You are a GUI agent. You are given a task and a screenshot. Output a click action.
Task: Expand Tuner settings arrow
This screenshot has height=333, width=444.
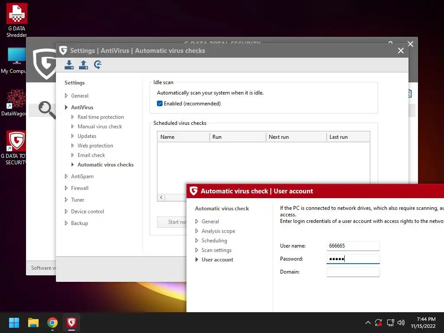pyautogui.click(x=66, y=200)
